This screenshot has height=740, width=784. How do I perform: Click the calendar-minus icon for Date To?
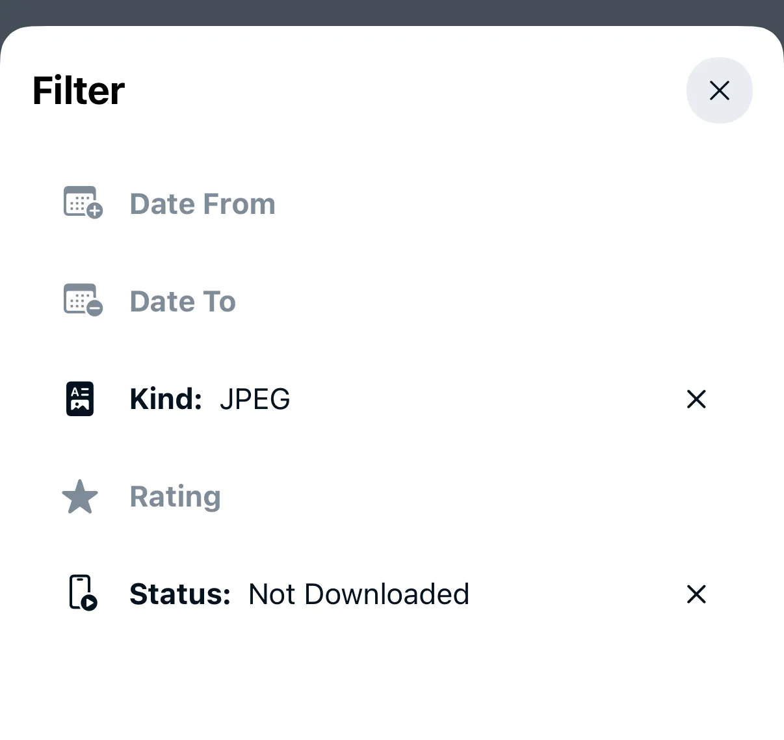83,300
